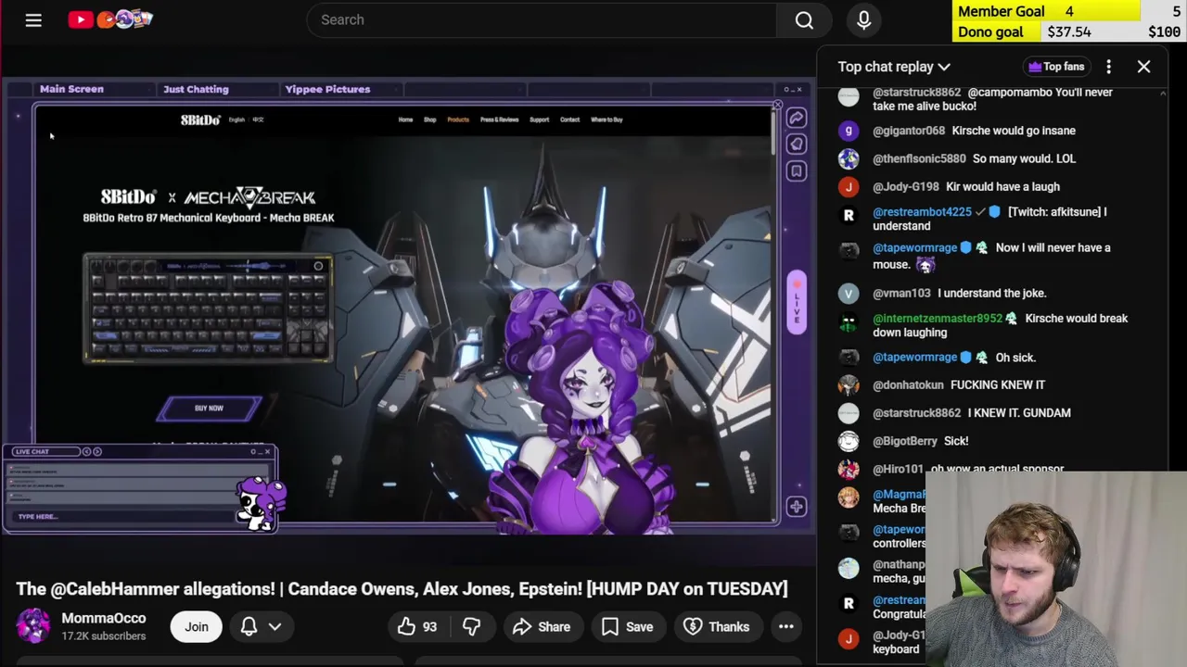Screen dimensions: 1187x667
Task: Start voice search with microphone icon
Action: 863,19
